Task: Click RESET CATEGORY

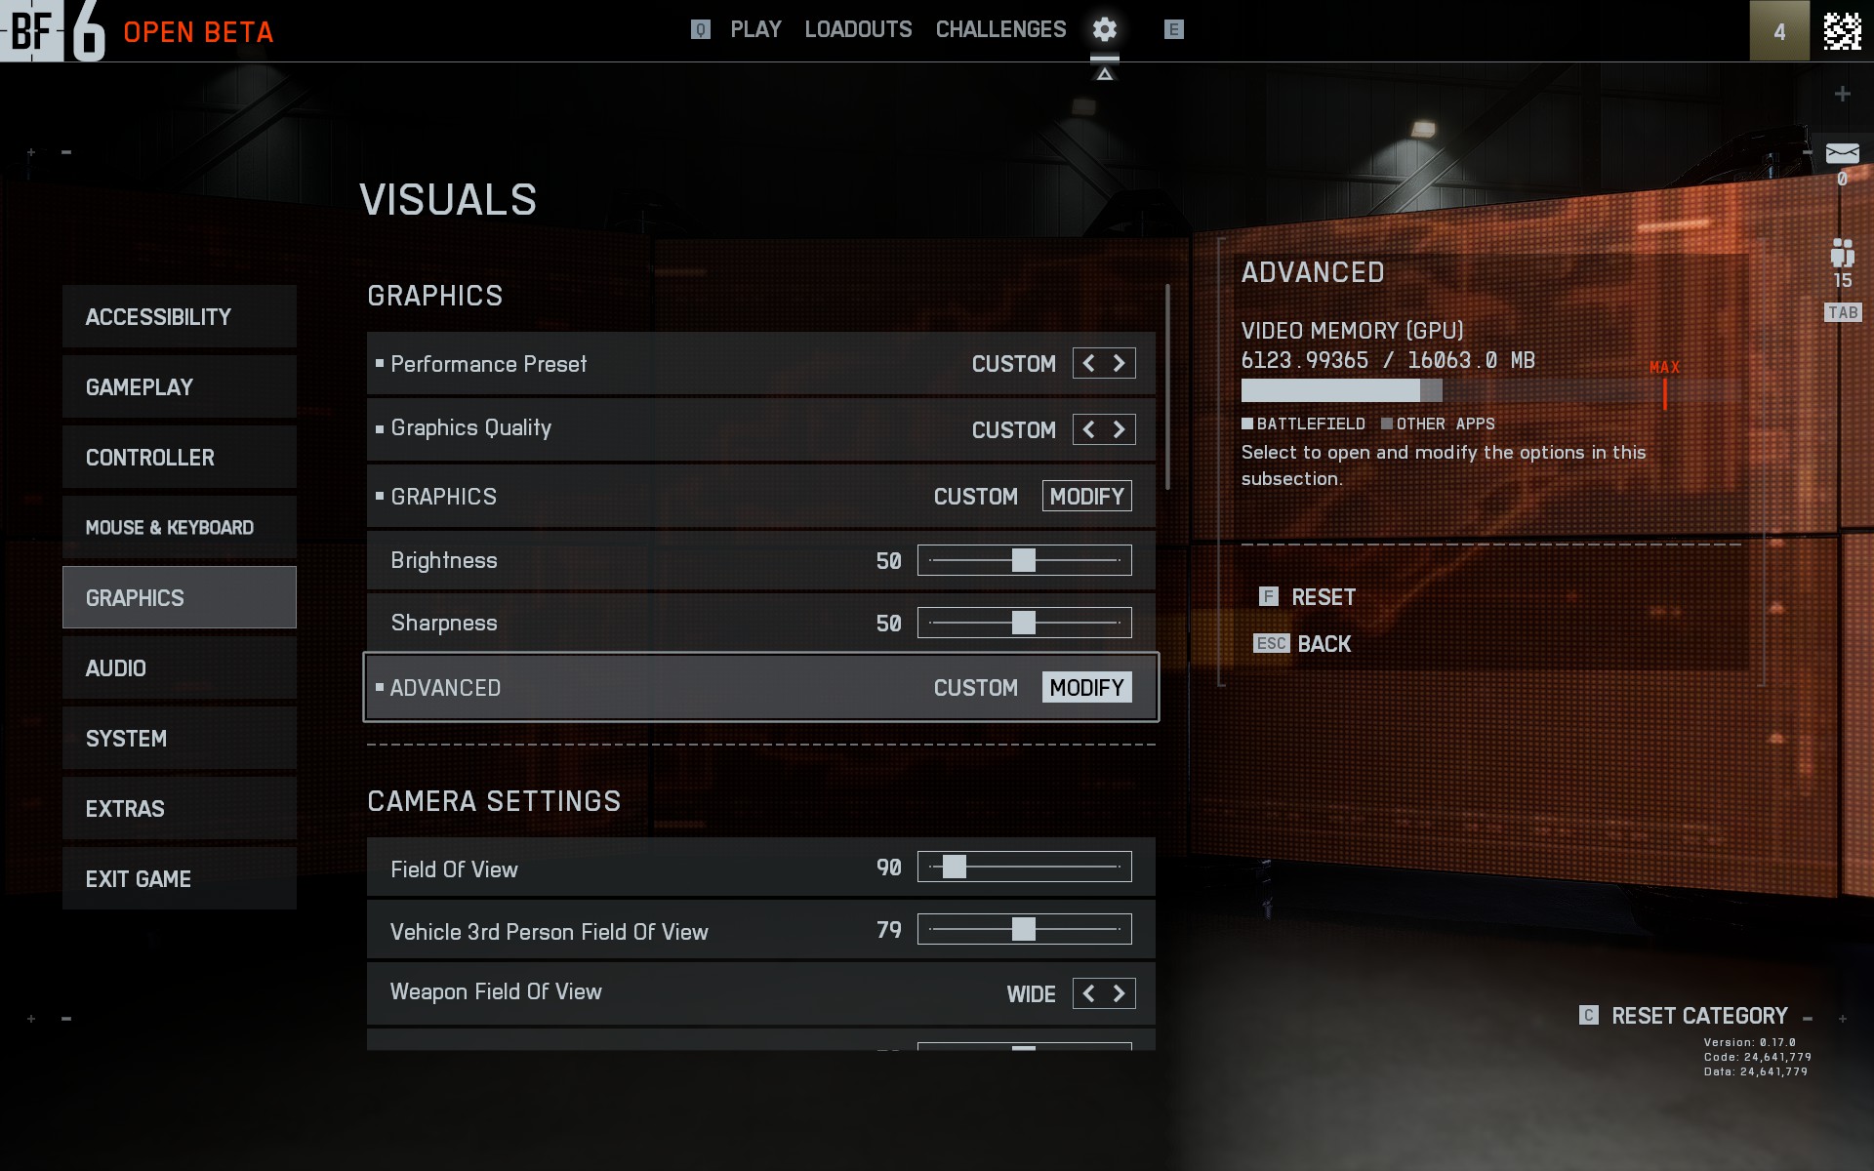Action: click(x=1699, y=1015)
